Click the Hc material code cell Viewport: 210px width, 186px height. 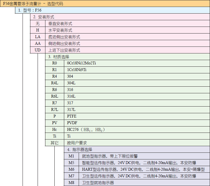point(54,130)
